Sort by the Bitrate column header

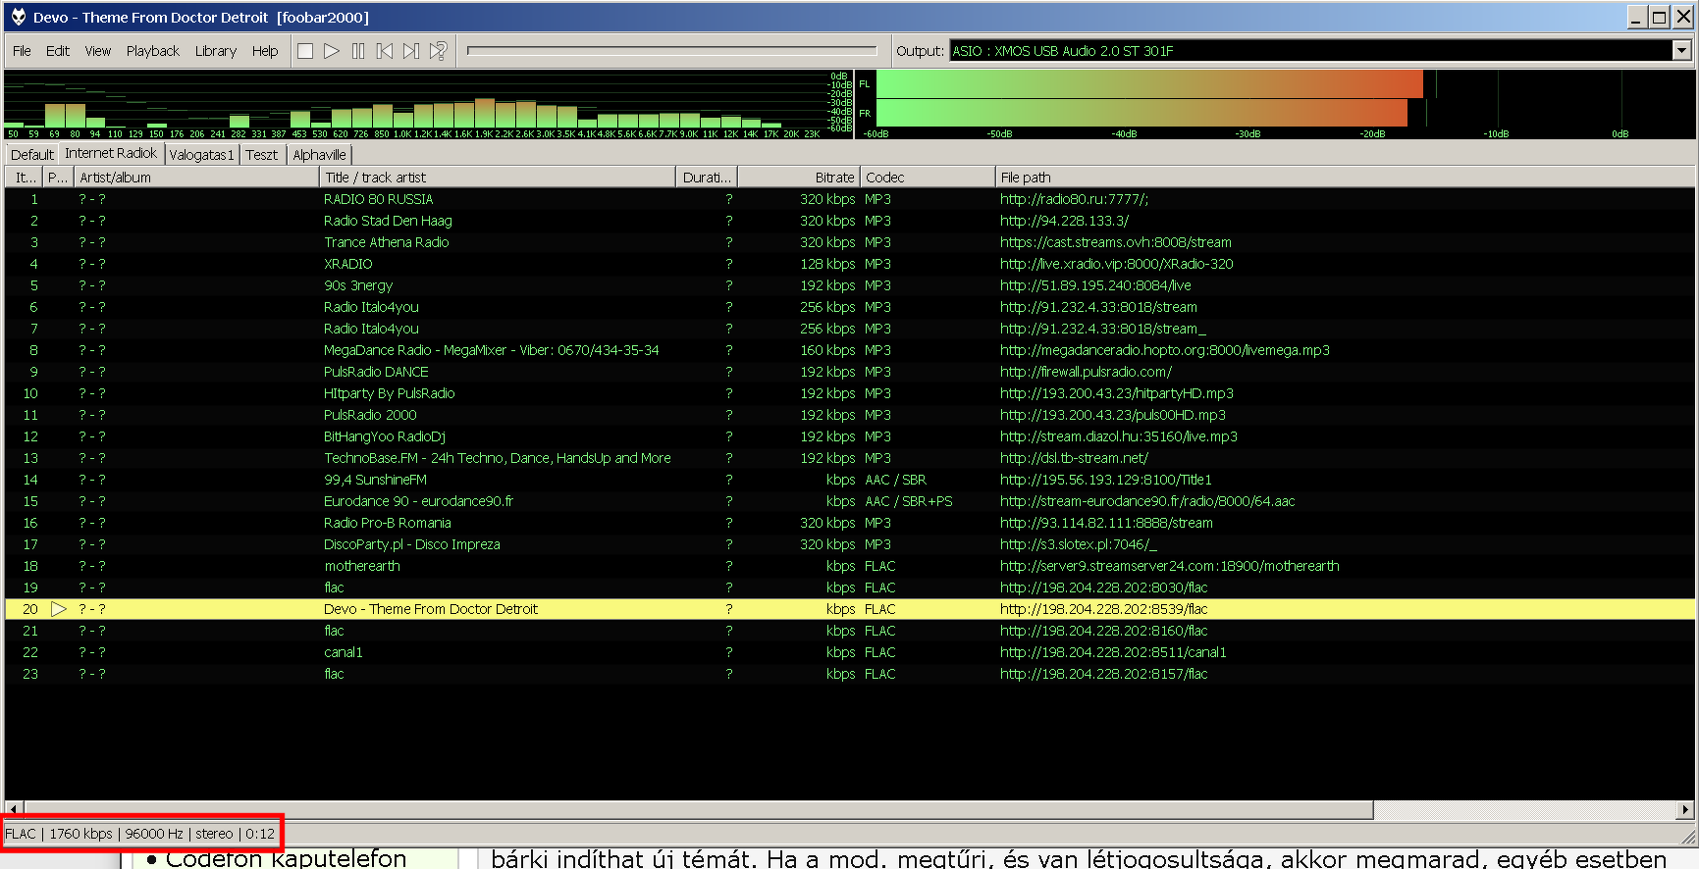800,178
